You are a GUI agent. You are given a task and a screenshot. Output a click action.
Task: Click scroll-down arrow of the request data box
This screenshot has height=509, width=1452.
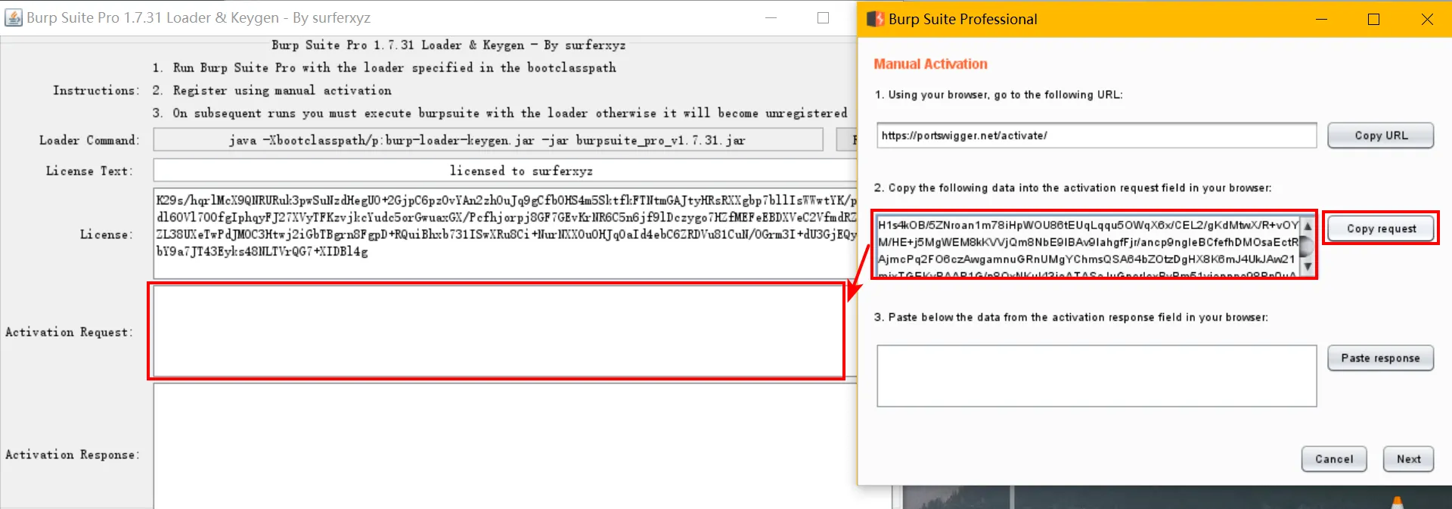1308,267
